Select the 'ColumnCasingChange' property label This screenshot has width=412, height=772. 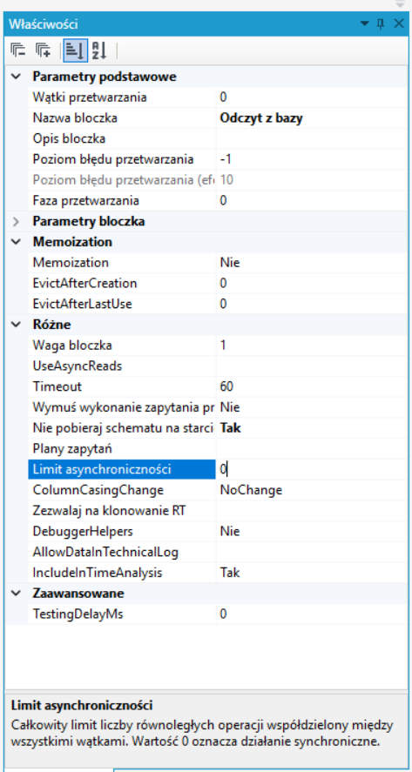pyautogui.click(x=98, y=490)
